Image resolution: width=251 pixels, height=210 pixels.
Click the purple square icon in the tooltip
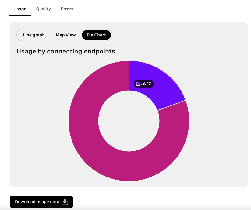(138, 84)
